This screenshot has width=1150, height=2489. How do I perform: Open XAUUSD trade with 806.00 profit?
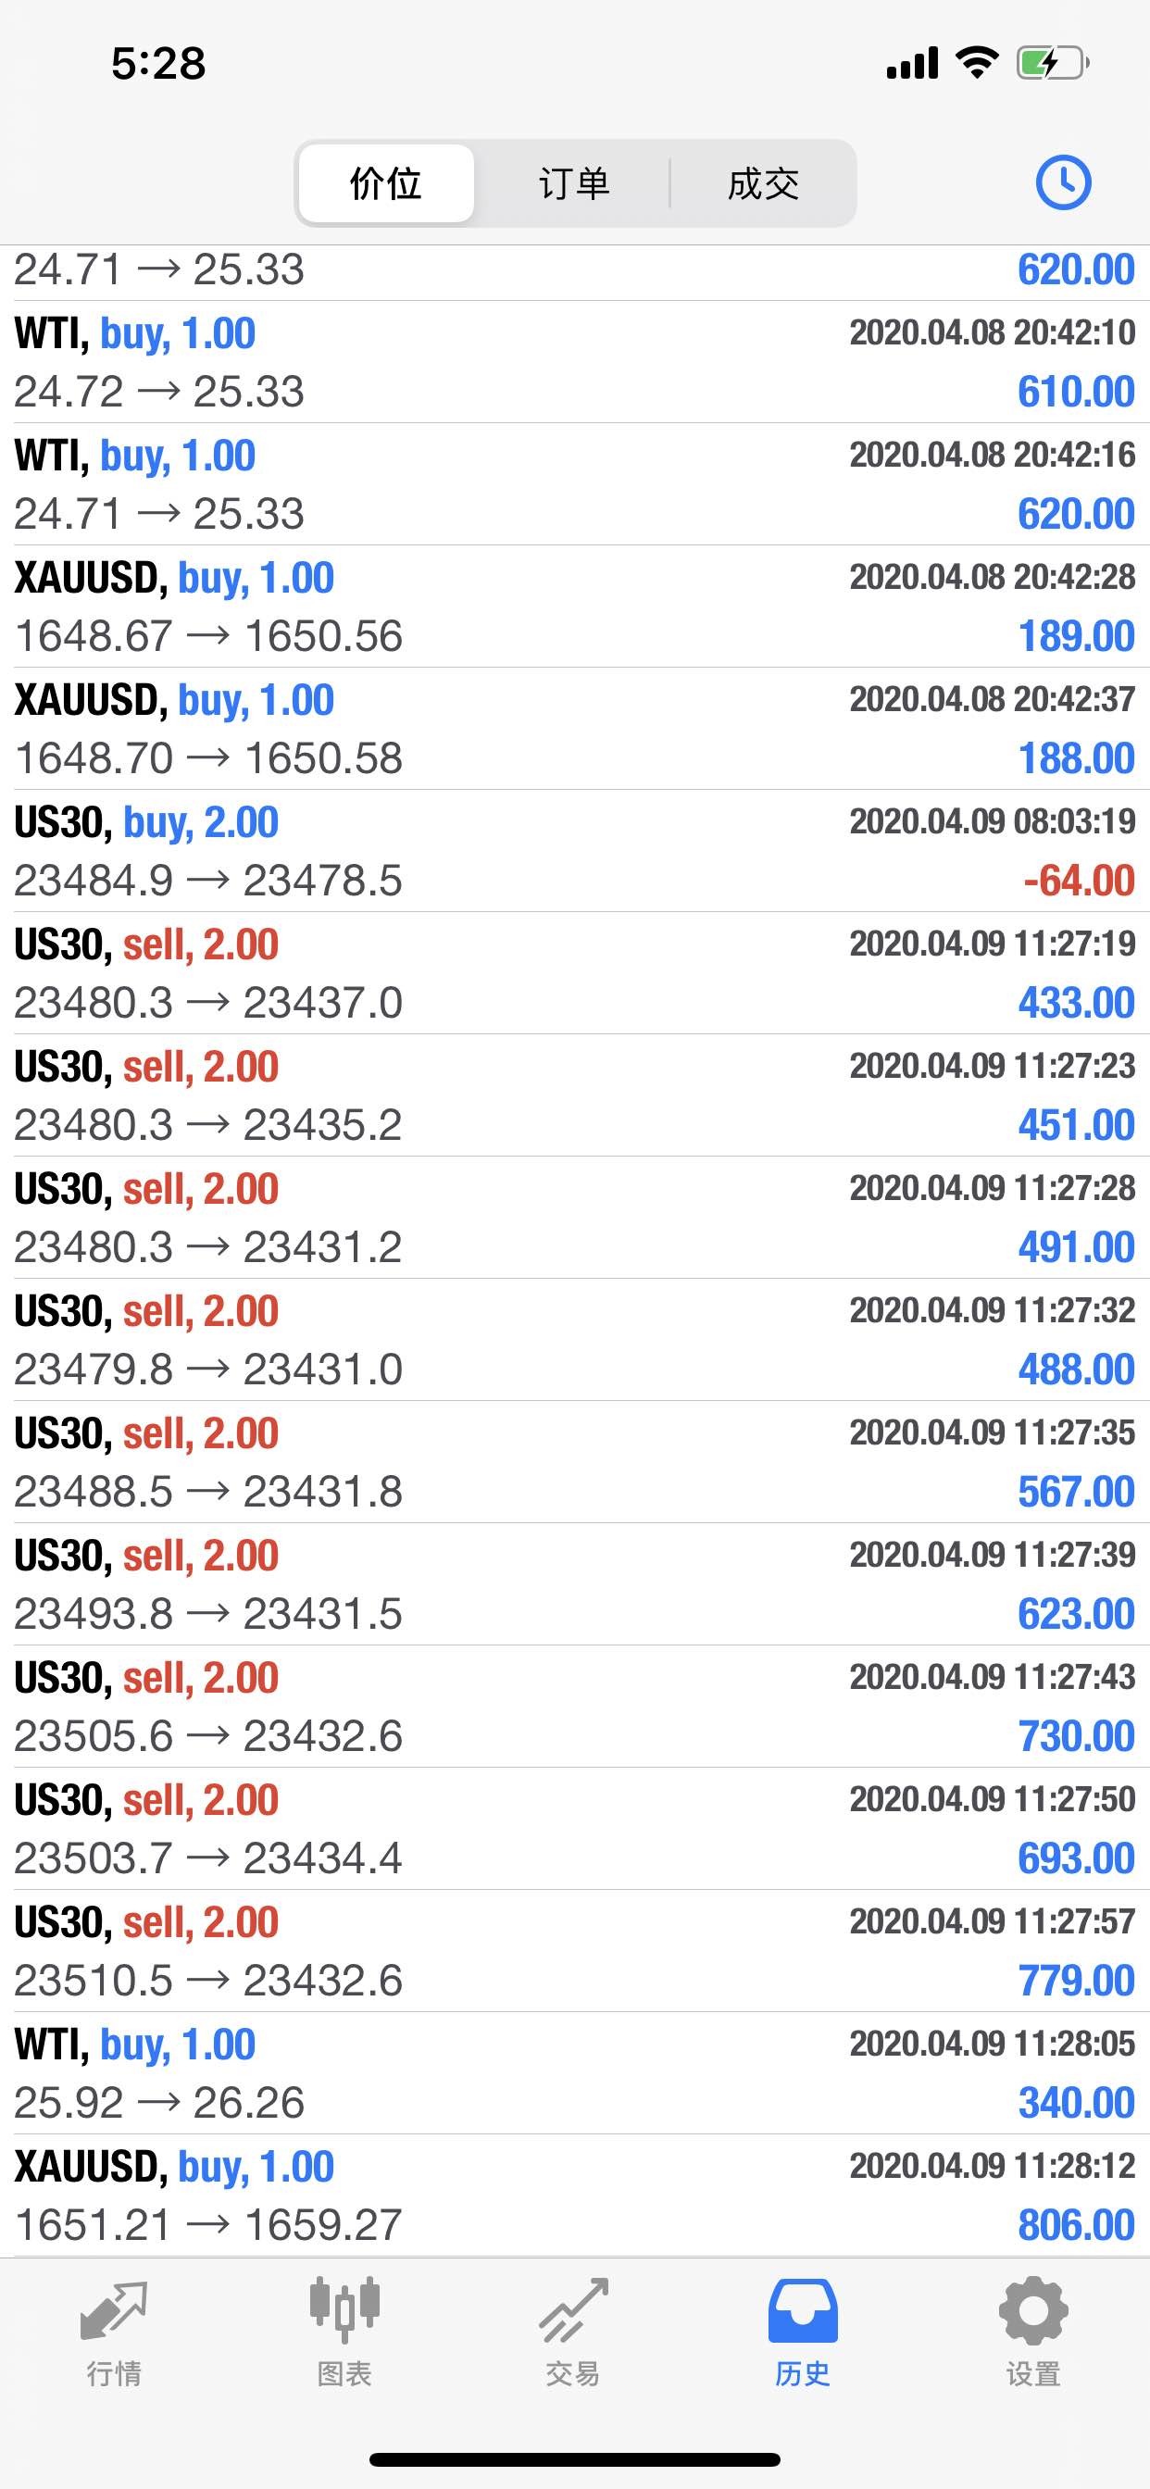click(575, 2195)
